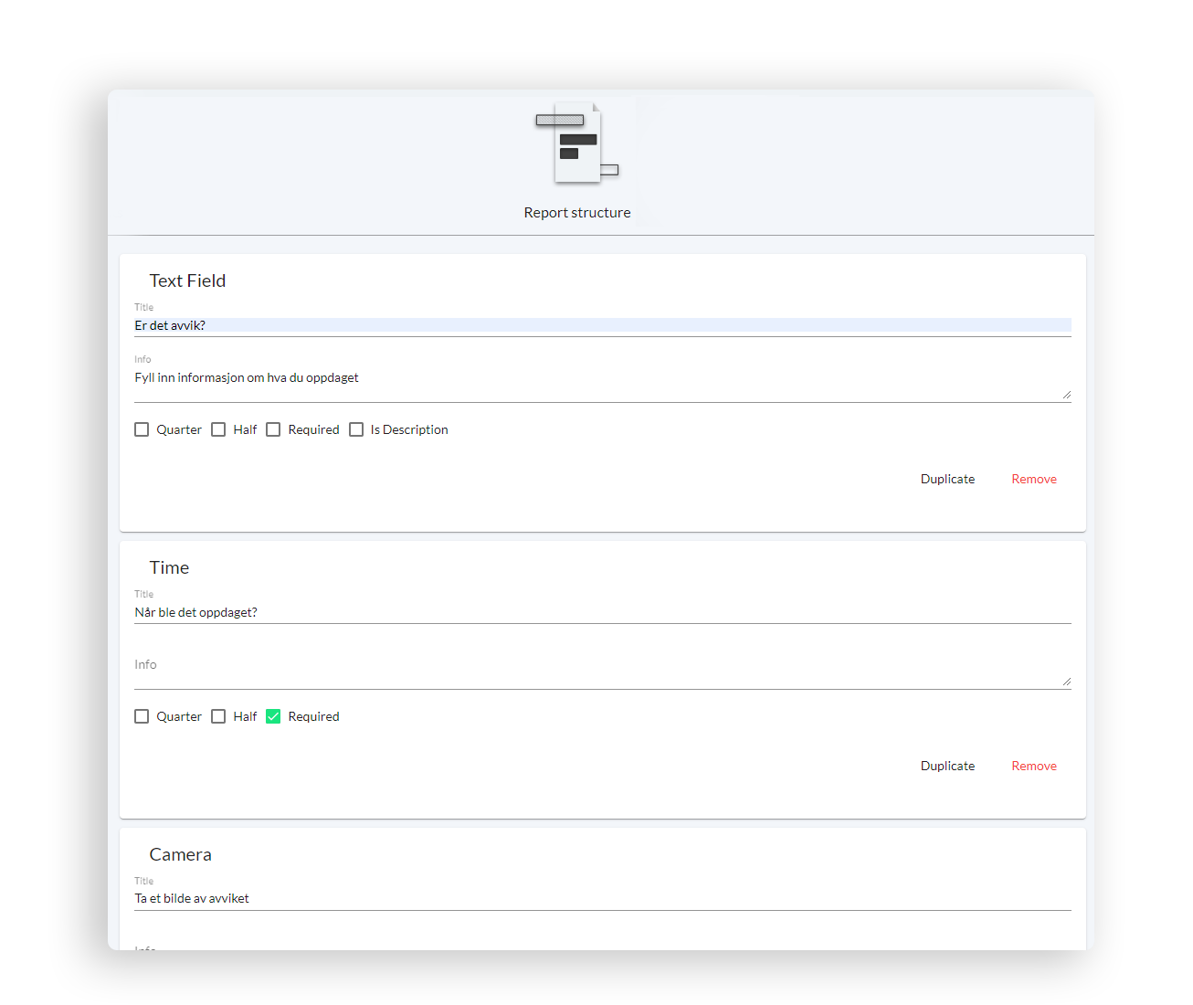Image resolution: width=1193 pixels, height=1005 pixels.
Task: Click the Report structure document icon
Action: coord(577,143)
